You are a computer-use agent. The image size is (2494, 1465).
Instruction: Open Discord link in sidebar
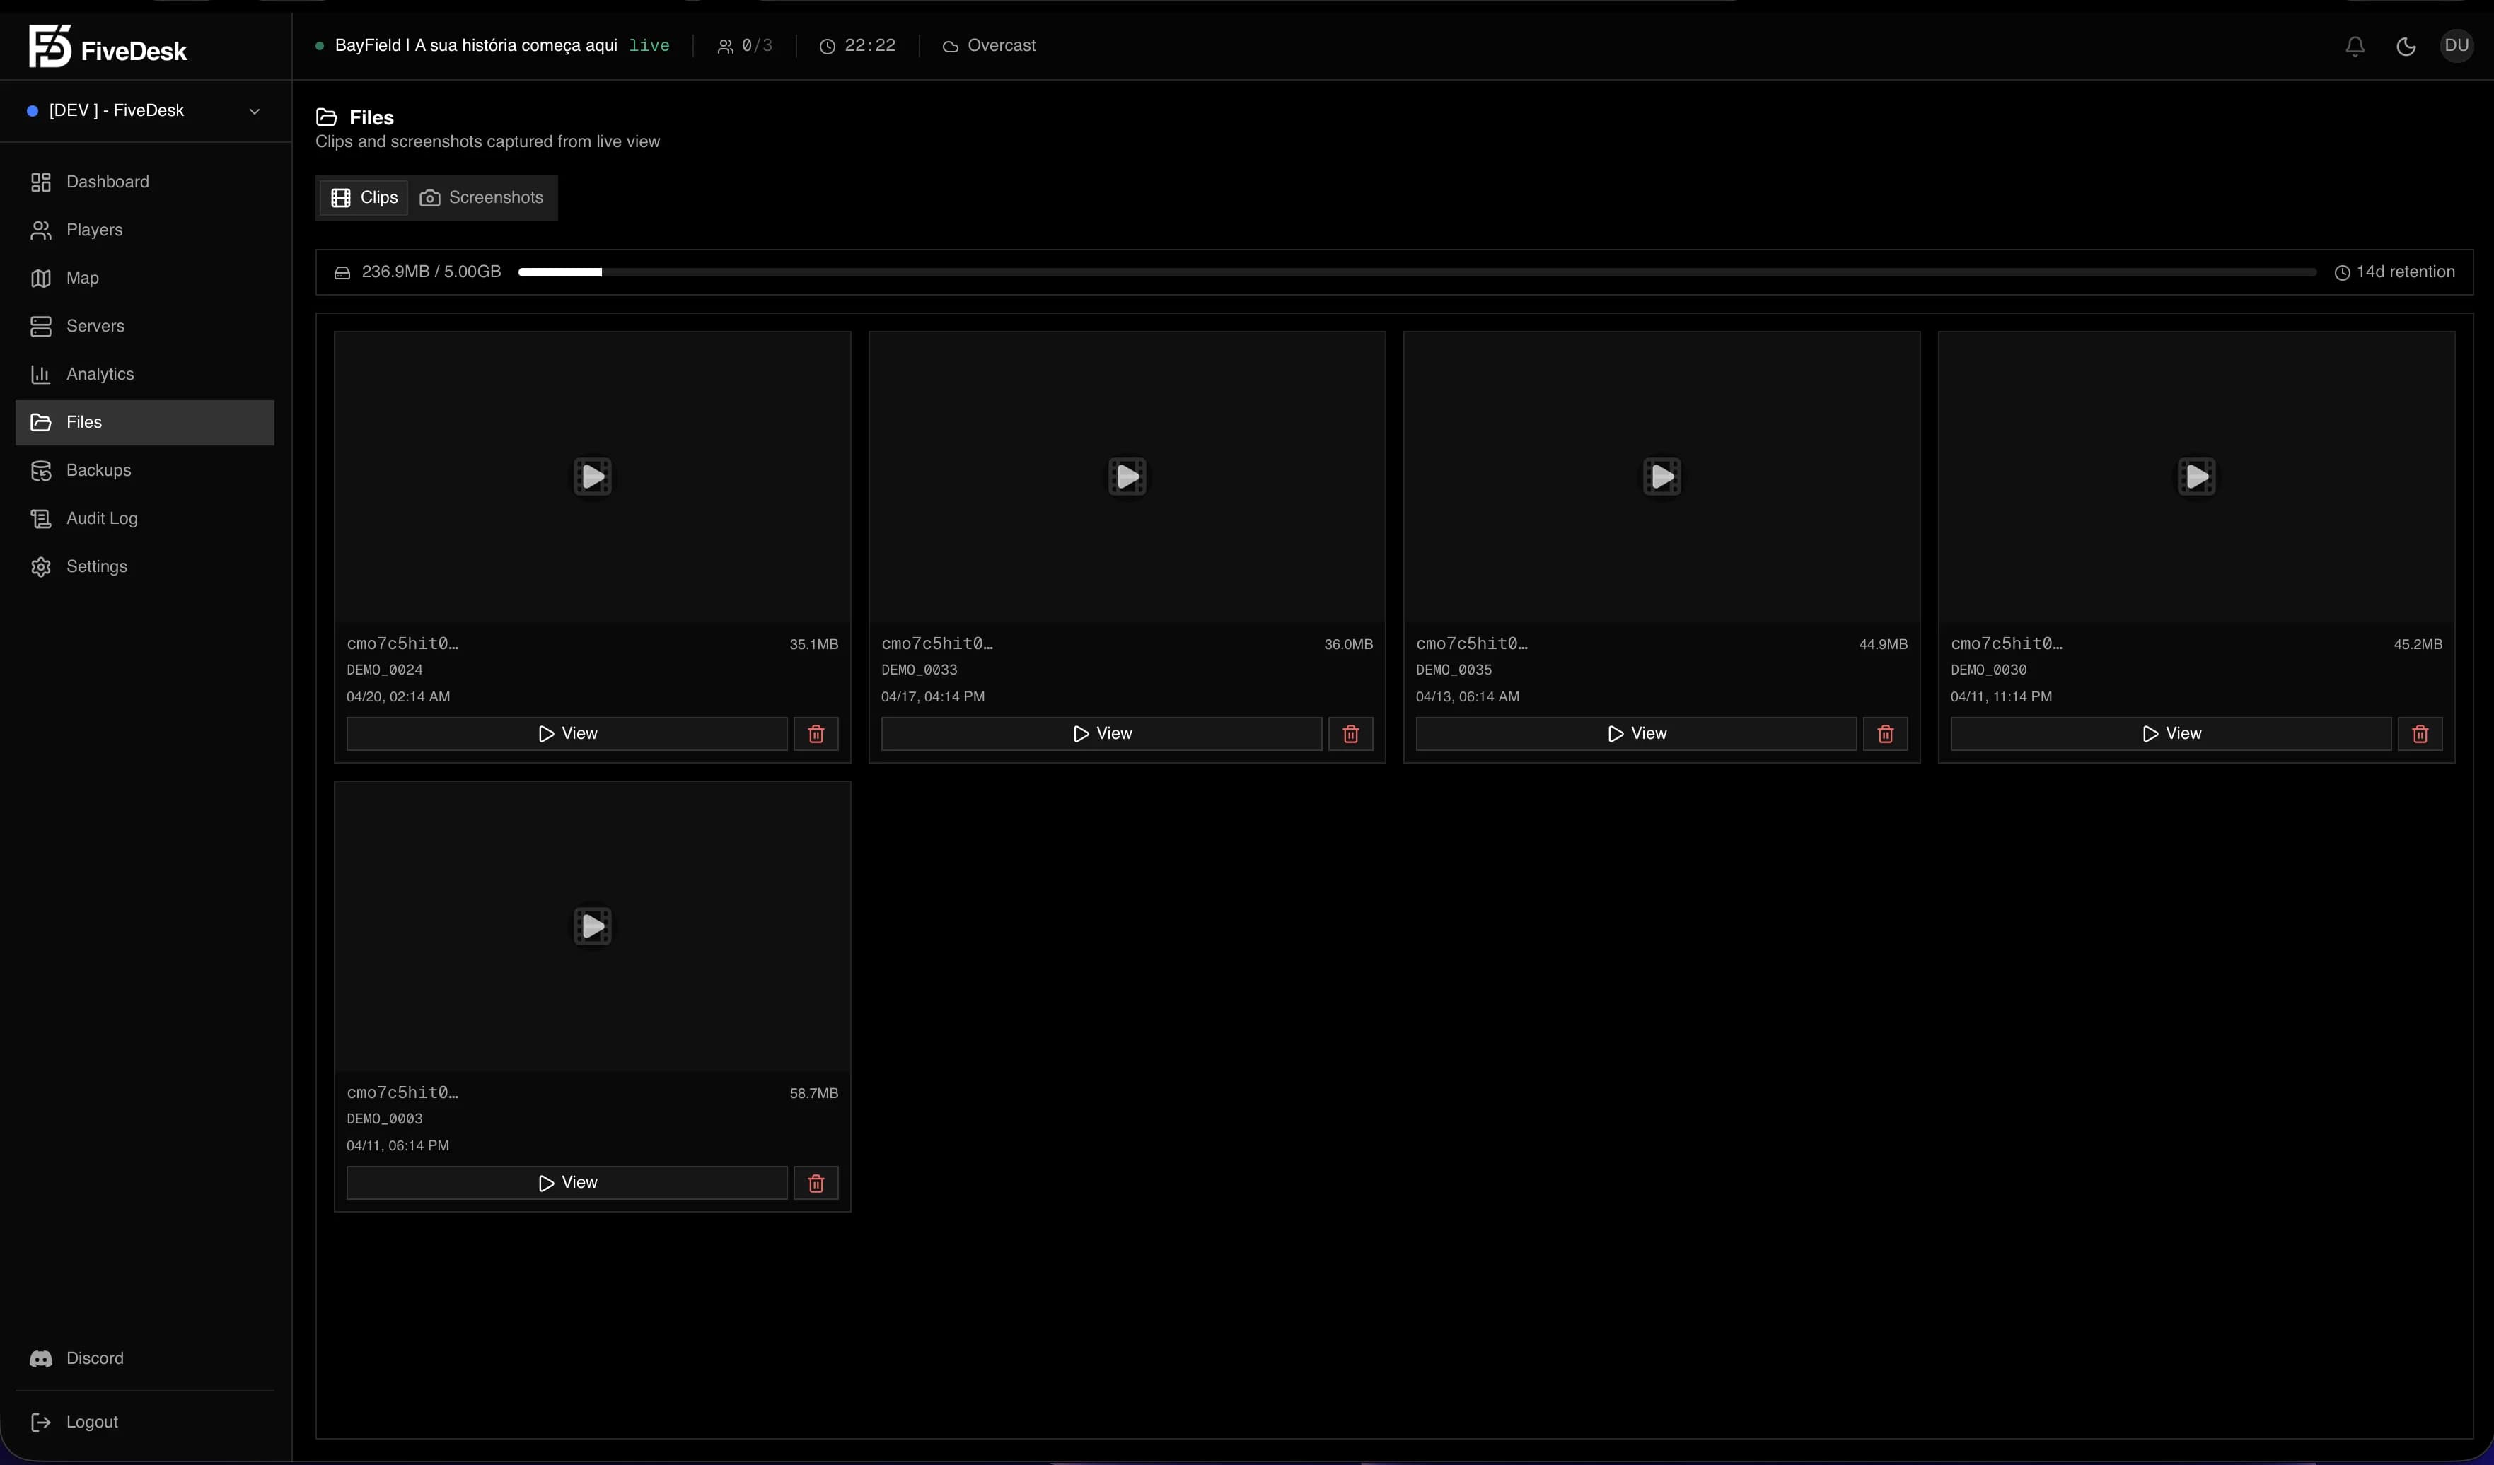click(x=144, y=1358)
